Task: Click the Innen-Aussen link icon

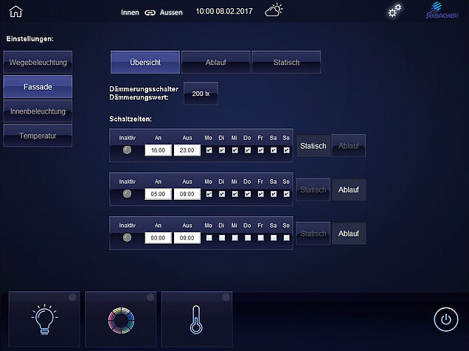Action: tap(150, 13)
